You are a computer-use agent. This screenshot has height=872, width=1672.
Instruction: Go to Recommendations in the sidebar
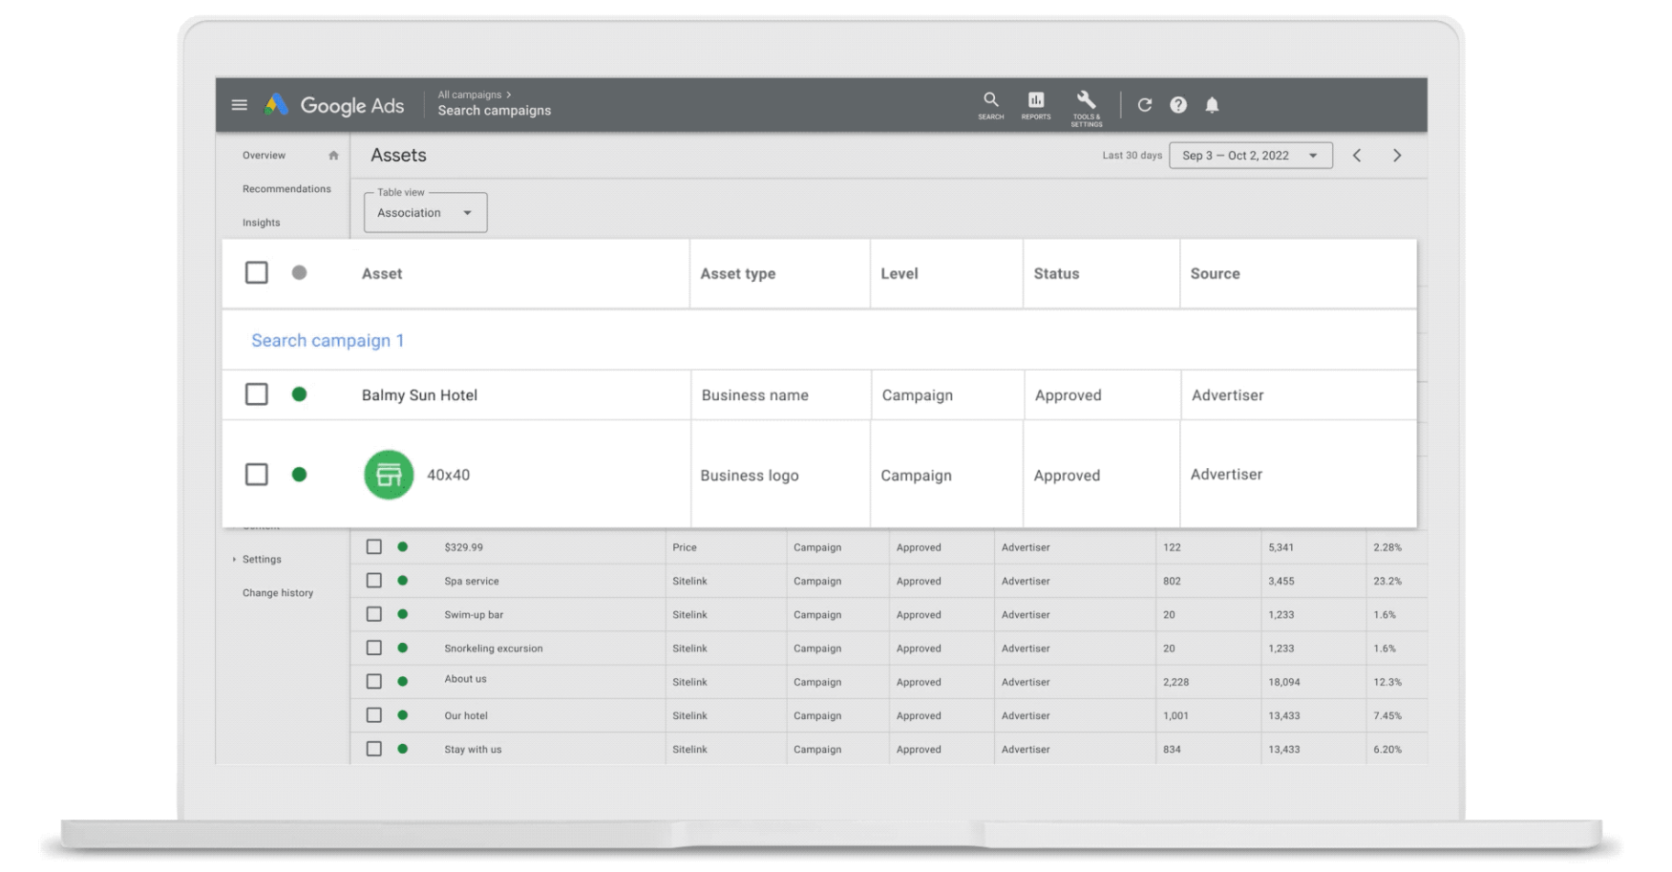pyautogui.click(x=286, y=189)
